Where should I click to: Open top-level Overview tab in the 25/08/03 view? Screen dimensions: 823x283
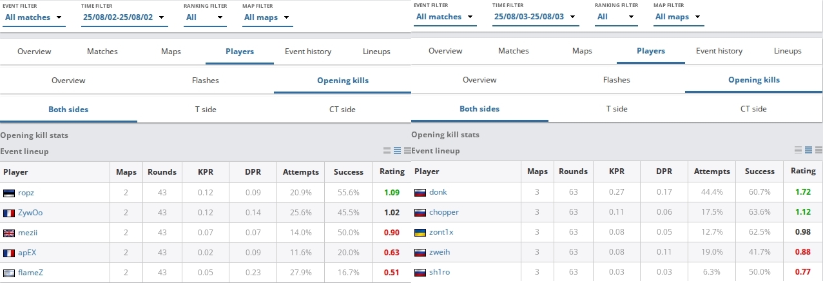tap(445, 51)
